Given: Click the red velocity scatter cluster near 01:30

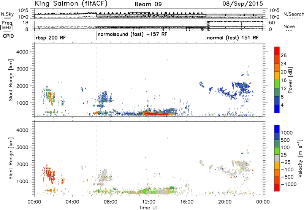Looking at the screenshot, I should (x=49, y=174).
